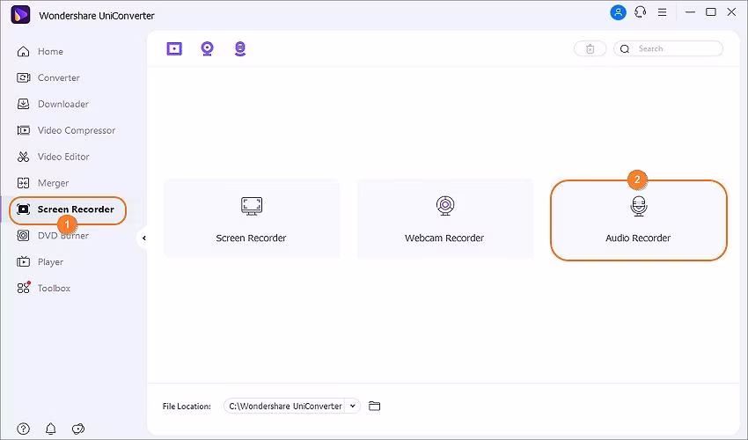748x440 pixels.
Task: Open the Screen Recorder card
Action: coord(252,219)
